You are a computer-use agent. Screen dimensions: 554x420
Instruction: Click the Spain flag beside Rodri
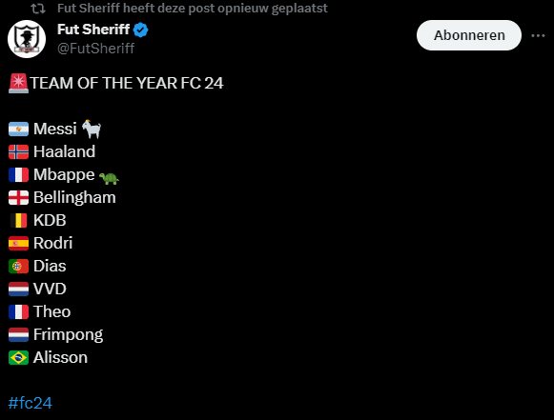click(x=18, y=243)
